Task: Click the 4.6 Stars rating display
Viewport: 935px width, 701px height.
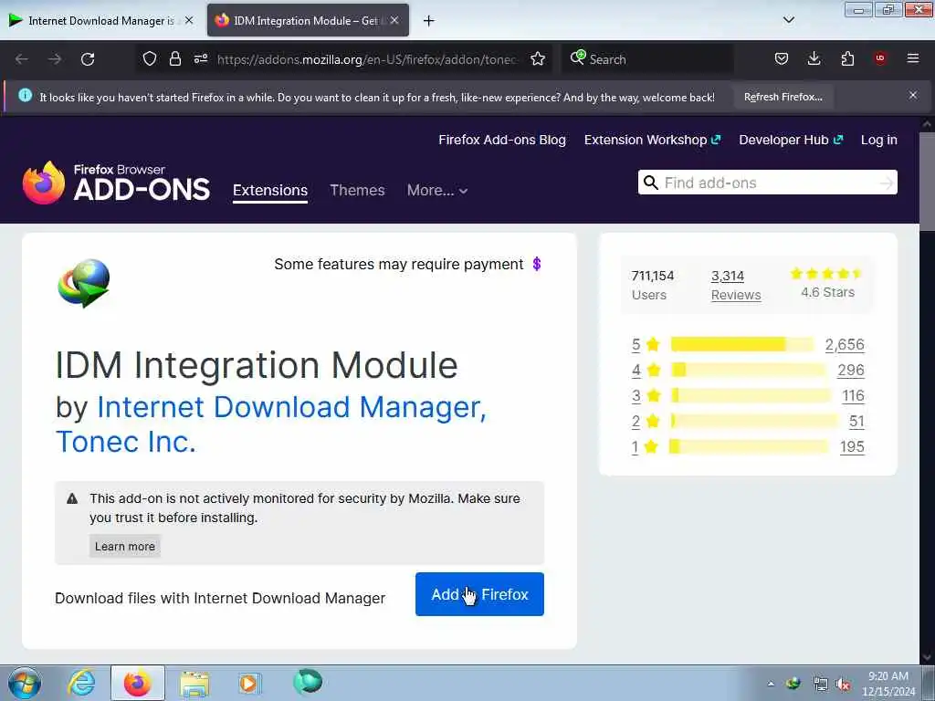Action: point(827,283)
